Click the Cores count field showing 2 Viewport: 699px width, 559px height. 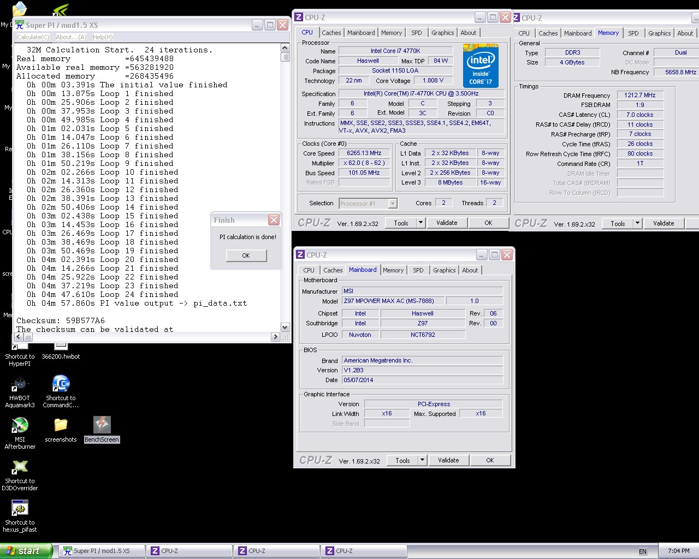[x=443, y=203]
